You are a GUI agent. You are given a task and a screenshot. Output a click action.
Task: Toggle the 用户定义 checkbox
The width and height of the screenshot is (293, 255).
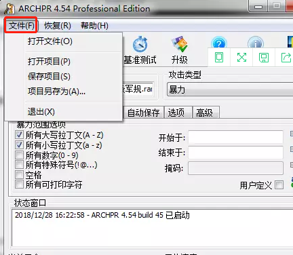pyautogui.click(x=279, y=185)
